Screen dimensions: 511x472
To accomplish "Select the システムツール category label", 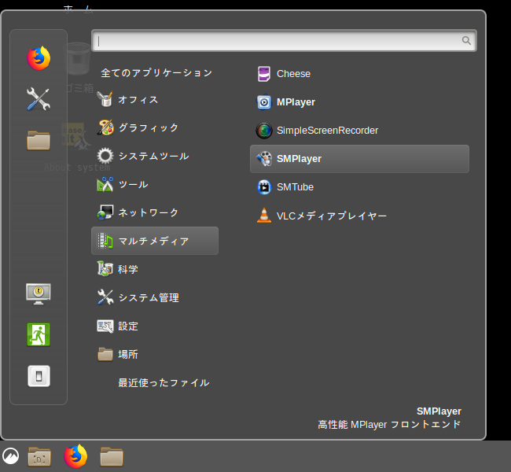I will point(153,156).
